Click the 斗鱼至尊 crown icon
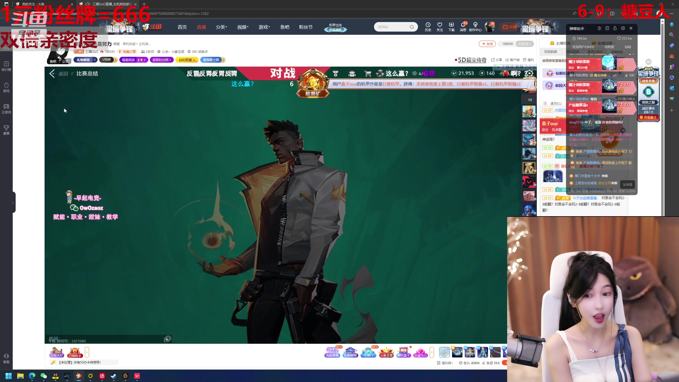679x382 pixels. (x=386, y=352)
